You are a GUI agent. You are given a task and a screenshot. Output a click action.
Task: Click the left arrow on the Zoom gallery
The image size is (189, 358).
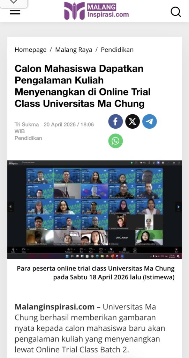coord(10,207)
